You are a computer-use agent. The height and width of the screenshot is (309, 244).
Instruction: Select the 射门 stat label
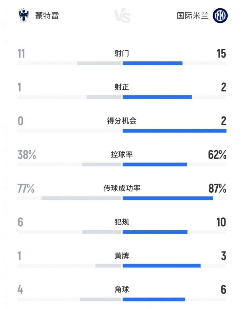122,53
